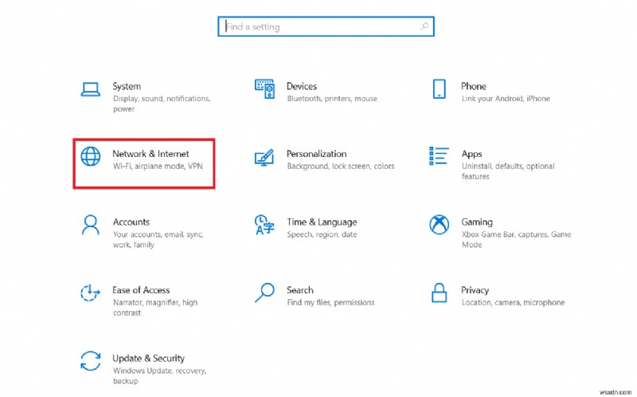Image resolution: width=637 pixels, height=397 pixels.
Task: Open the Gaming Xbox icon
Action: coord(439,224)
